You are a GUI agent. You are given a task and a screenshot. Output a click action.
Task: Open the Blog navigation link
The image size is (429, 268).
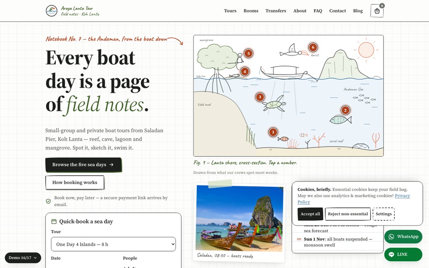(358, 11)
